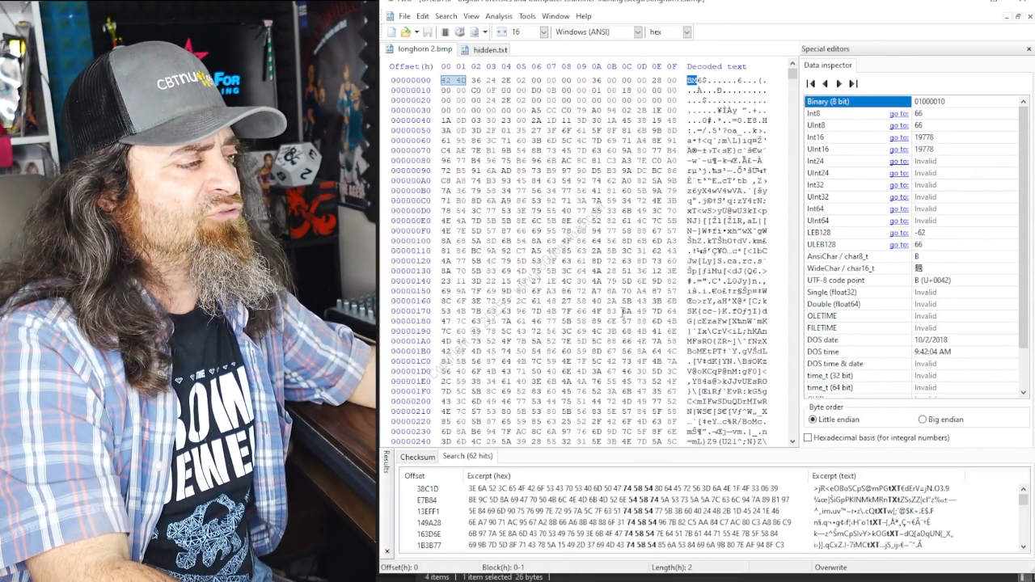Close the Results panel
The height and width of the screenshot is (582, 1035).
tap(387, 552)
